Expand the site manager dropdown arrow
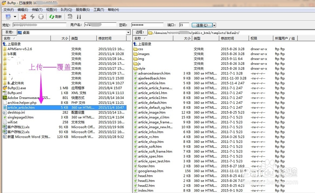This screenshot has height=193, width=315. (x=15, y=17)
